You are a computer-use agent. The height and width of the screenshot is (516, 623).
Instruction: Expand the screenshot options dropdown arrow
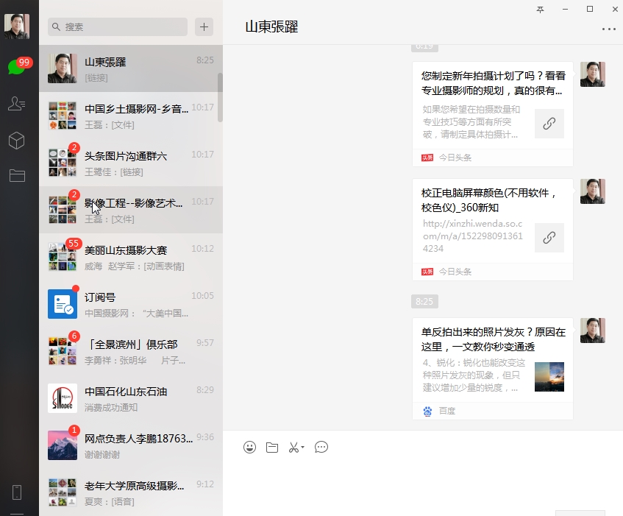point(302,449)
